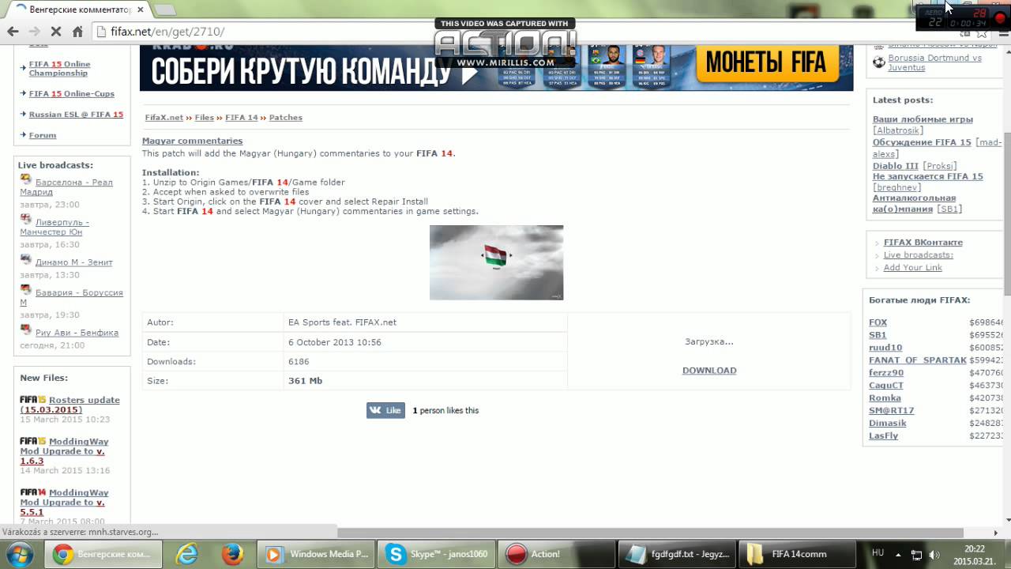
Task: Open the Action! recorder taskbar button
Action: [x=556, y=554]
